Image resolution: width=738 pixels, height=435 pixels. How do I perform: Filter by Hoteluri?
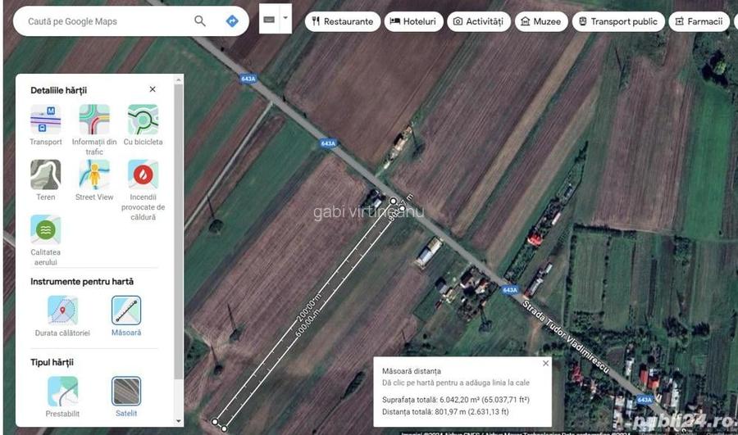(x=414, y=21)
